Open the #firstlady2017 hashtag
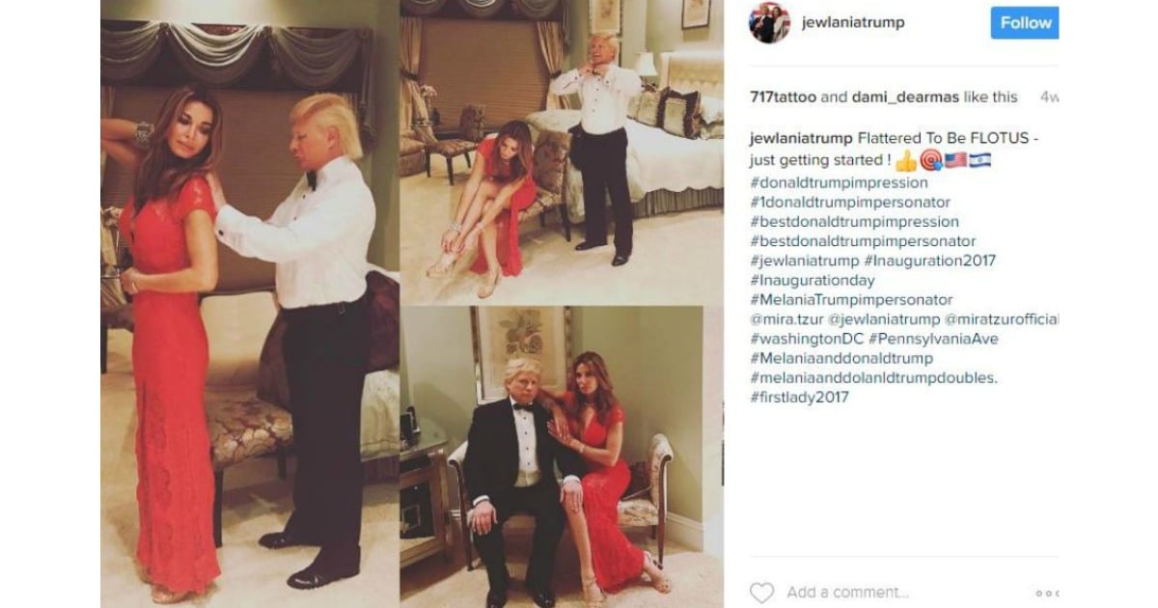1158x608 pixels. click(x=799, y=398)
